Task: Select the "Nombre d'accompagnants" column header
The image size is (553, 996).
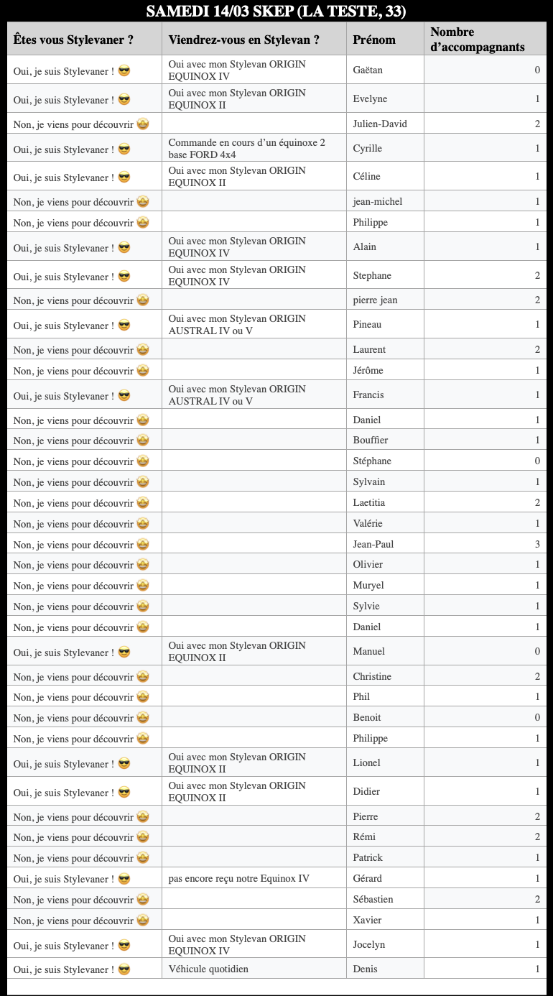Action: pos(477,40)
